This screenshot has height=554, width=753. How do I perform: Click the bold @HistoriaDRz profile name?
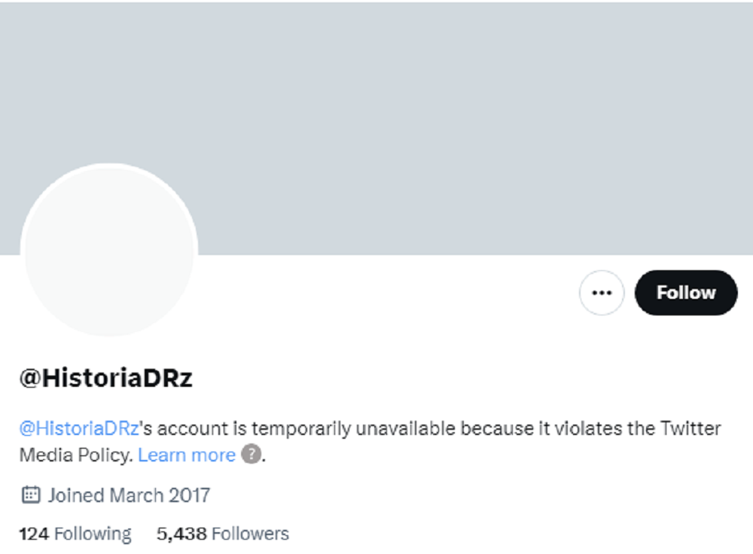(x=106, y=378)
